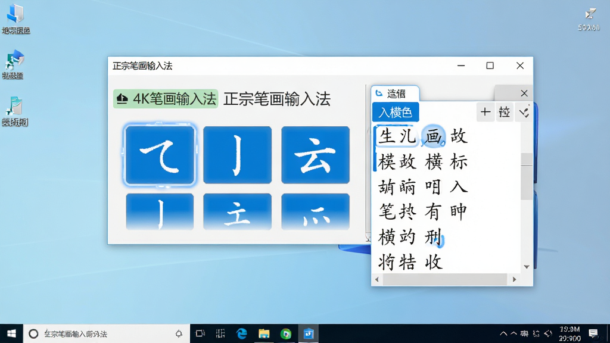Choose candidate character 入 in the list
Viewport: 610px width, 343px height.
click(458, 187)
